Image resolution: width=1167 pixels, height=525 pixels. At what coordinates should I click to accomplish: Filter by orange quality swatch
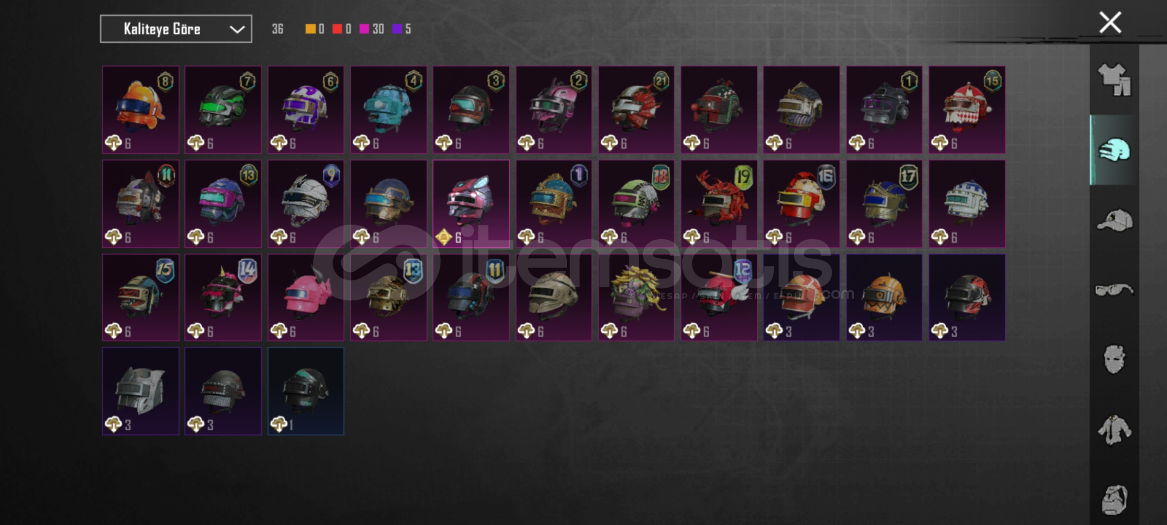pos(310,29)
